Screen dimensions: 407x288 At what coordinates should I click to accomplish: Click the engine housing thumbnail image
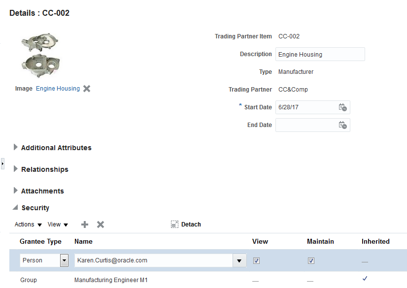(x=41, y=56)
